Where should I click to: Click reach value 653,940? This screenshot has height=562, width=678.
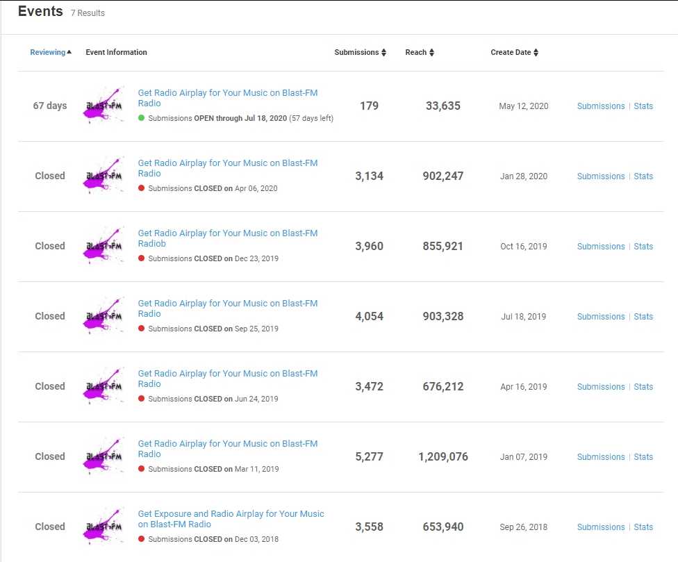pyautogui.click(x=443, y=527)
